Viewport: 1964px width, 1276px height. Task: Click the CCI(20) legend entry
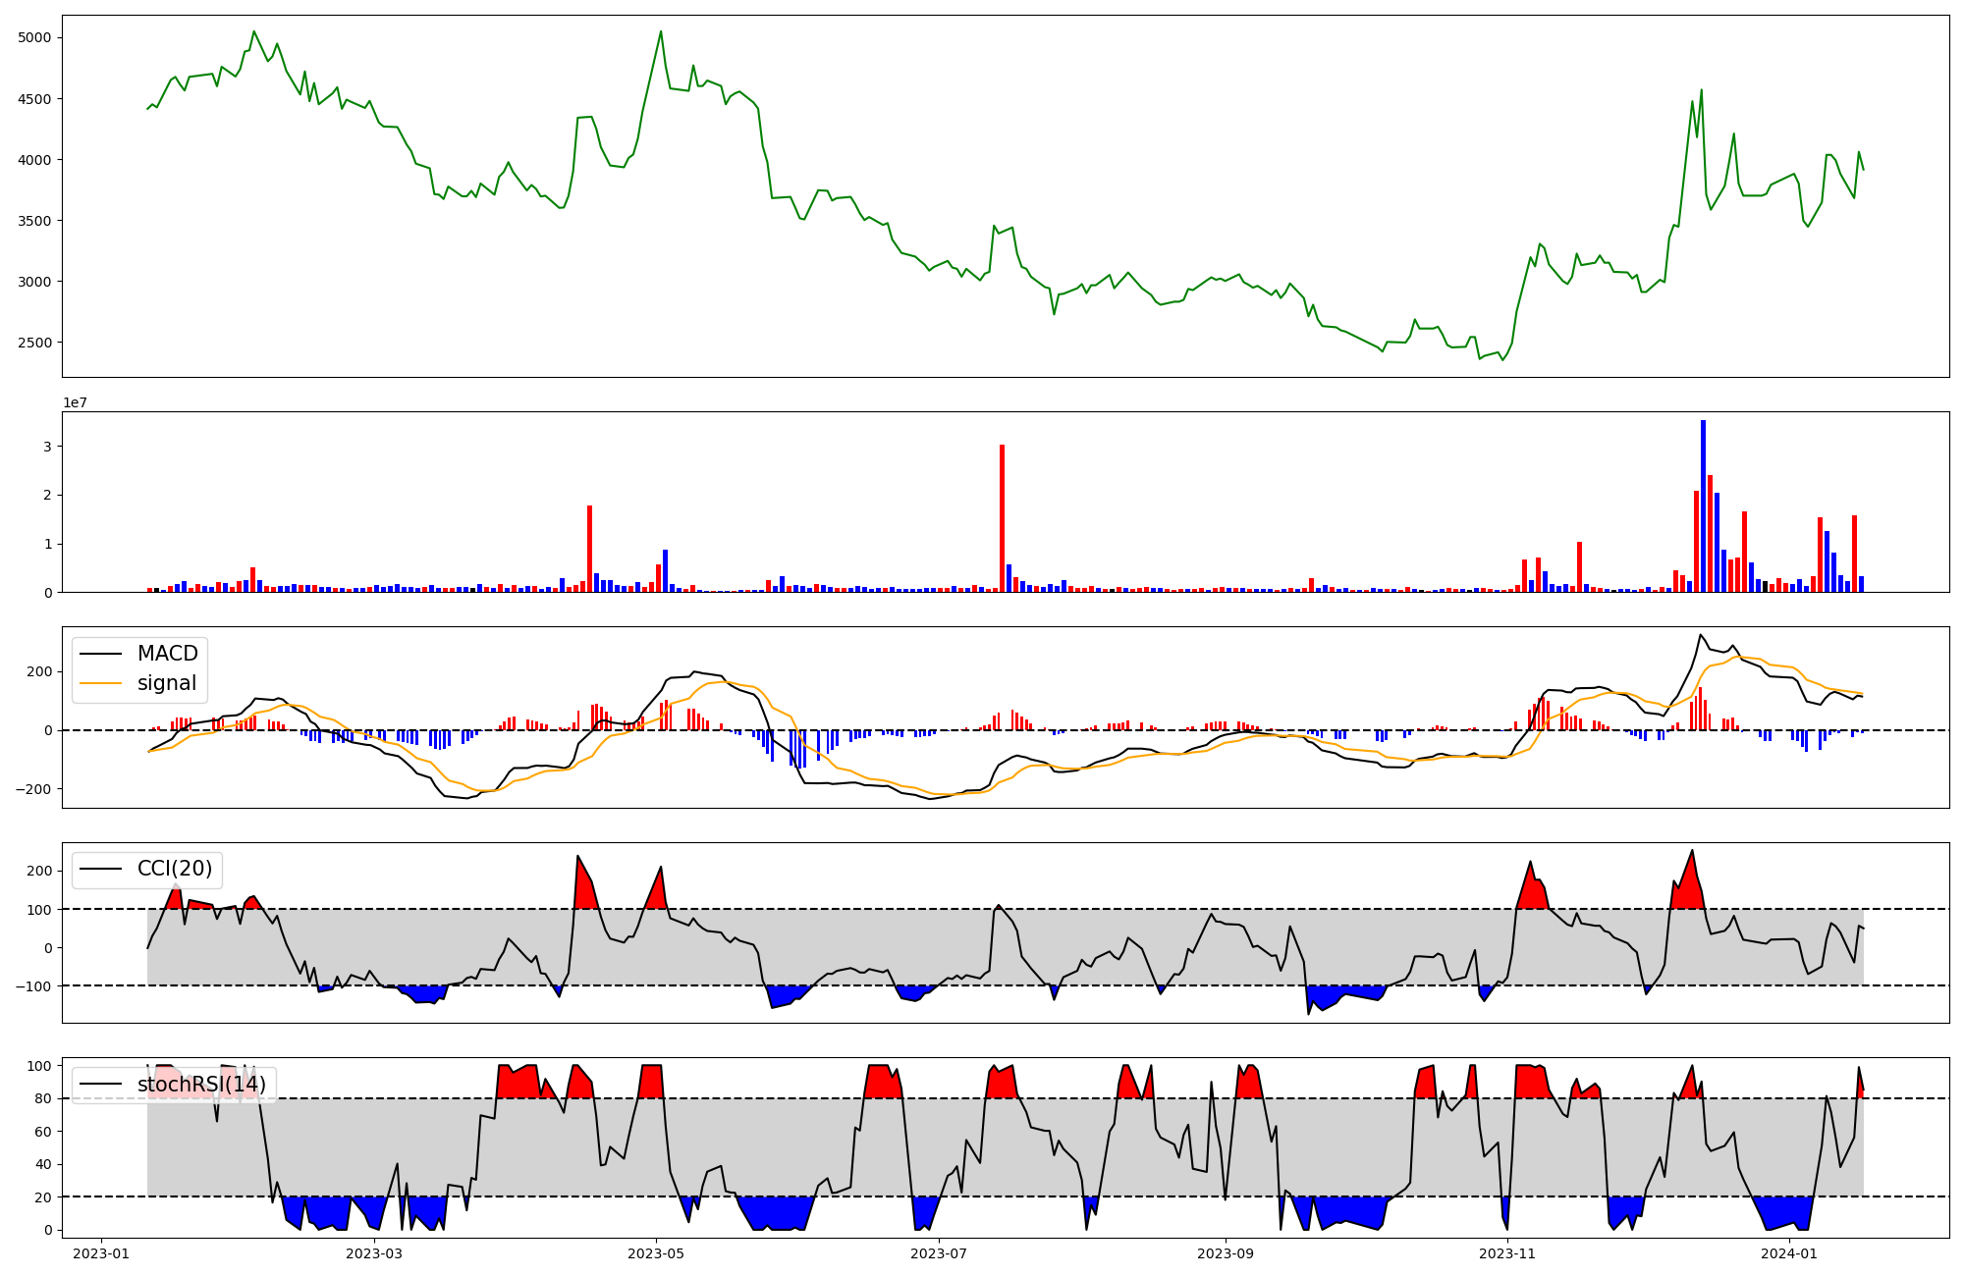tap(174, 870)
